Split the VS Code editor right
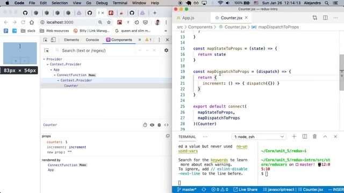The image size is (344, 193). click(325, 18)
